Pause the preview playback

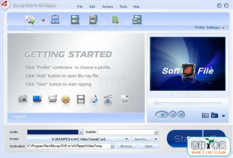coord(173,115)
